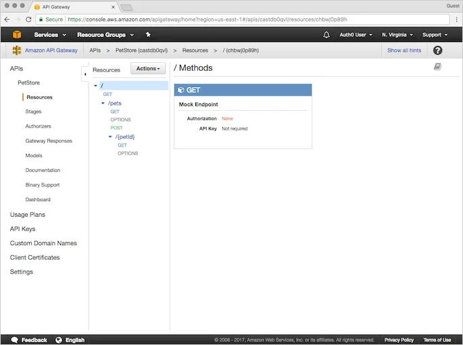This screenshot has width=463, height=345.
Task: Click the Secure padlock icon
Action: coord(41,20)
